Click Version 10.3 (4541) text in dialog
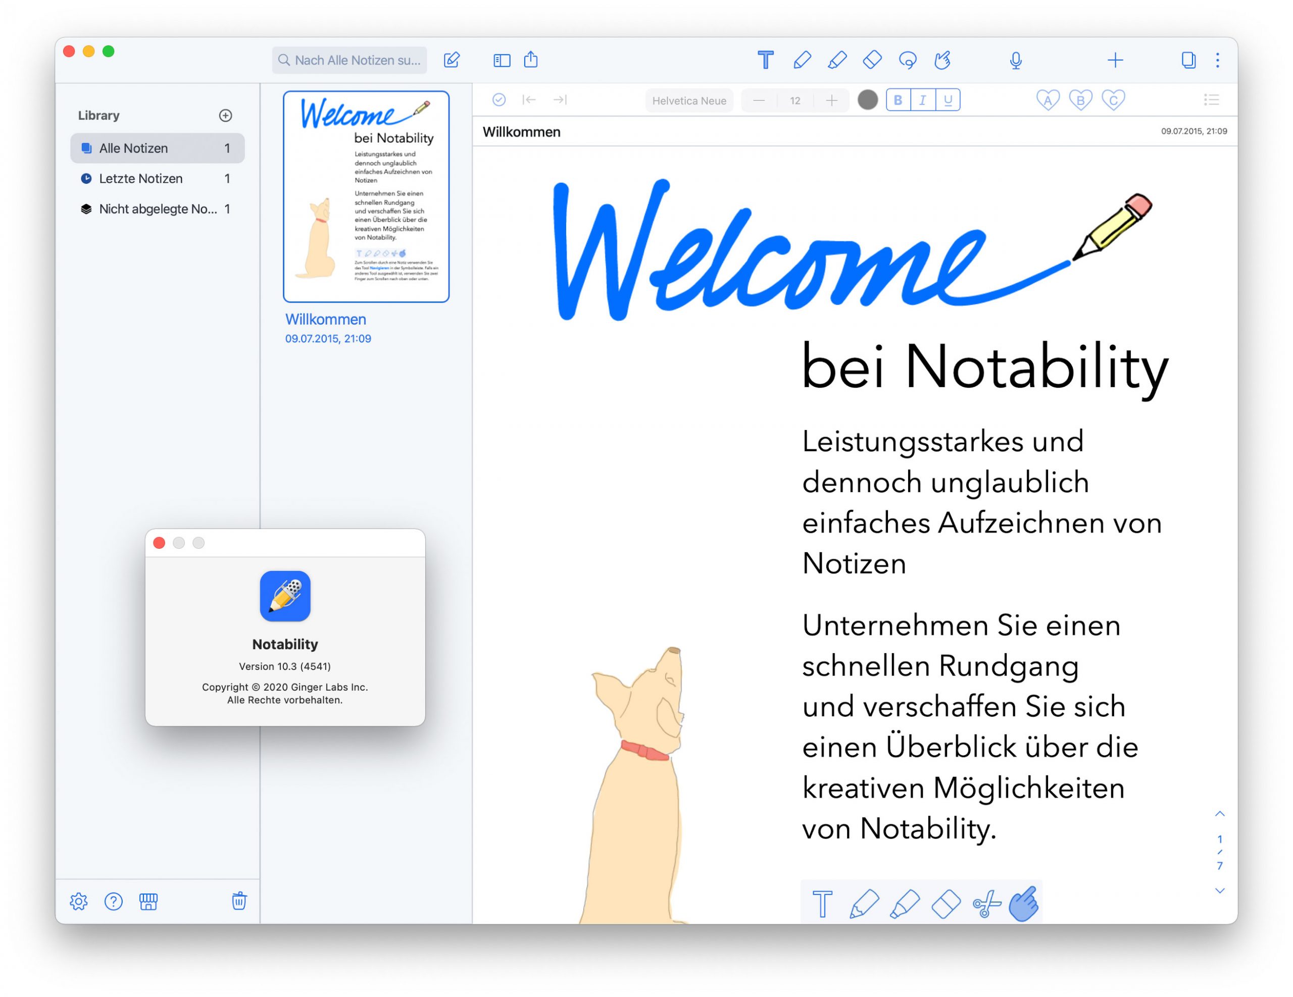The image size is (1293, 997). pos(285,666)
